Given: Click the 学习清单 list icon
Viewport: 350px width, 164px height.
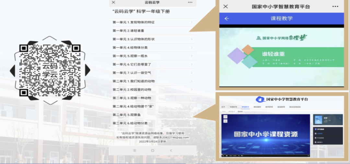Looking at the screenshot, I should tap(316, 129).
